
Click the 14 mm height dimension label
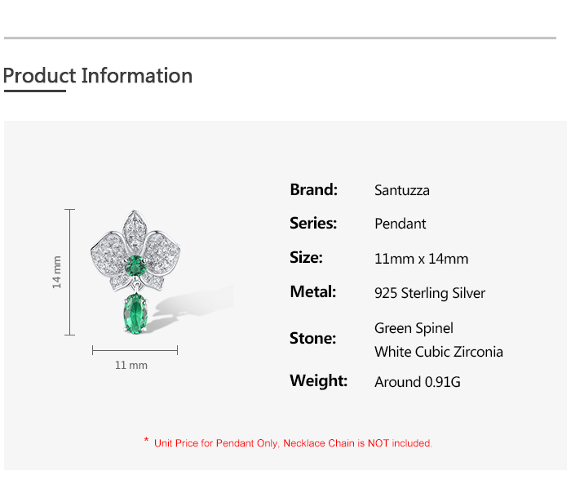pyautogui.click(x=57, y=272)
